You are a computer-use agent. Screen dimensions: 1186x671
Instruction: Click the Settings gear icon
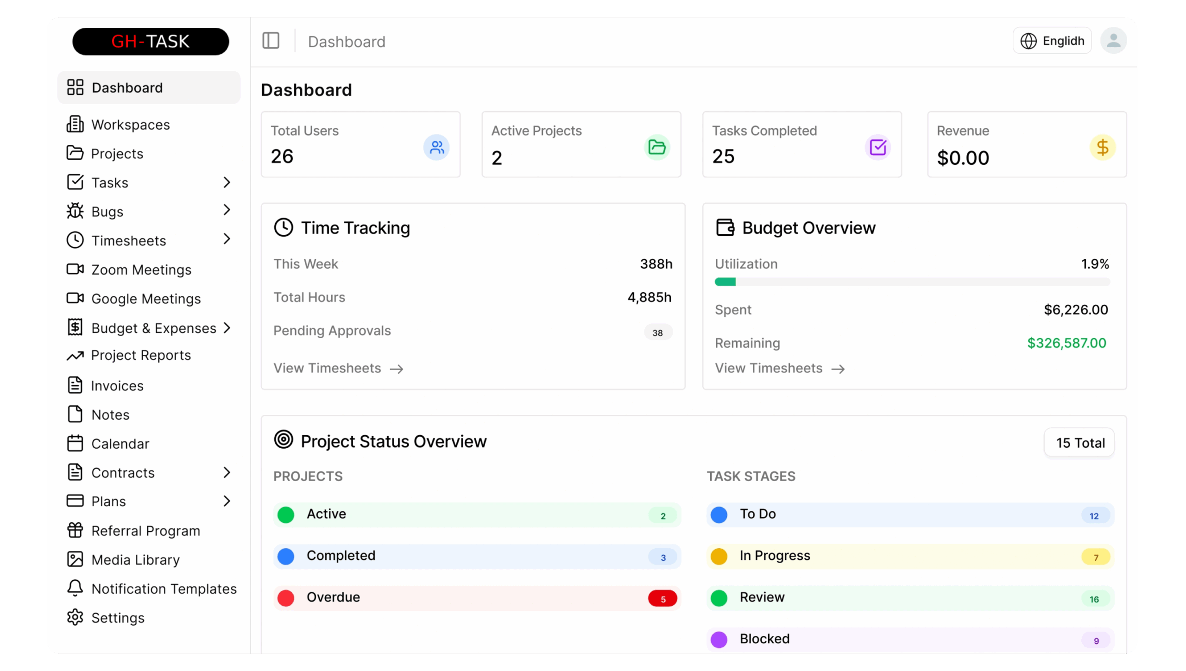[x=75, y=617]
